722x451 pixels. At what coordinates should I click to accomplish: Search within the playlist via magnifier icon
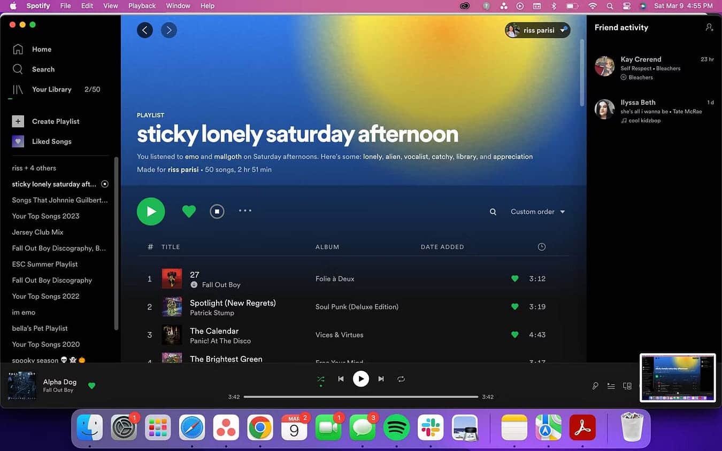[x=493, y=212]
